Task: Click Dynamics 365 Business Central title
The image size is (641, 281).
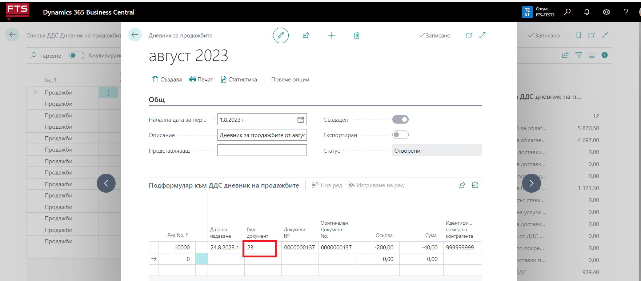Action: click(89, 12)
